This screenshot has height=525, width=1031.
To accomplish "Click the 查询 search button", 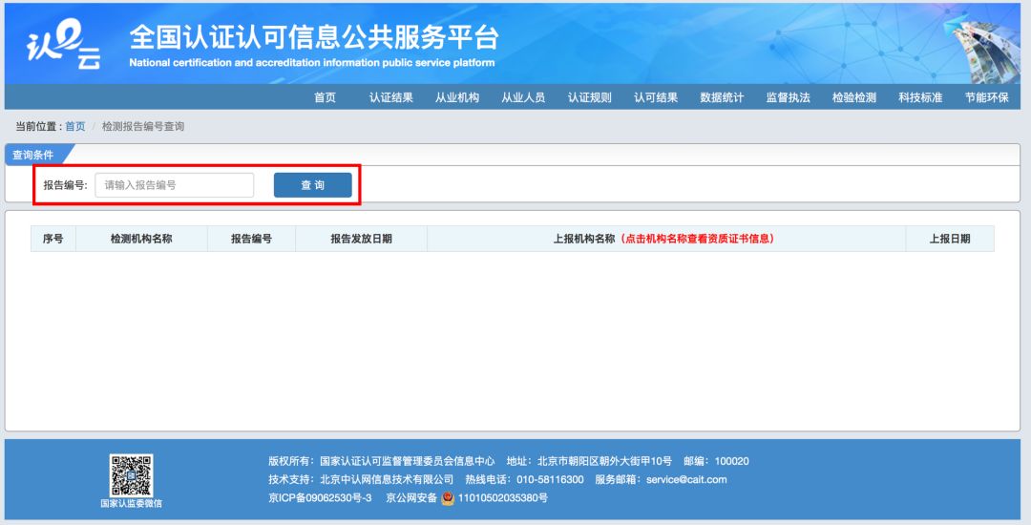I will pyautogui.click(x=312, y=185).
